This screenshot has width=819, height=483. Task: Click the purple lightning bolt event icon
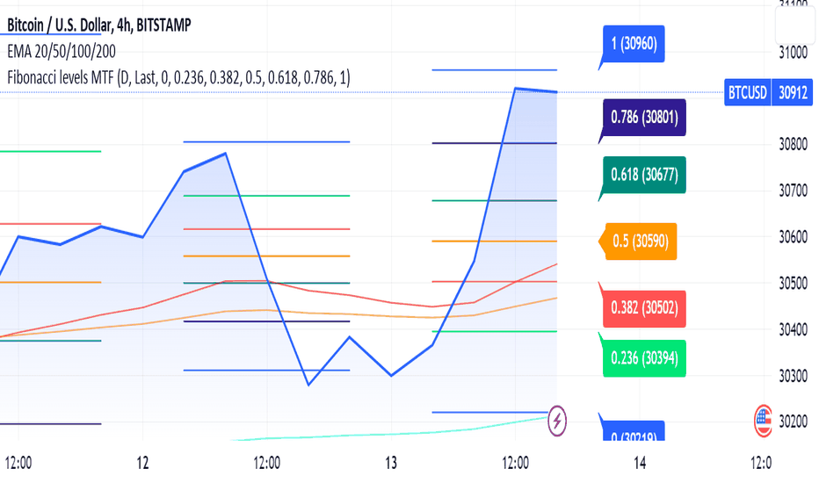557,421
